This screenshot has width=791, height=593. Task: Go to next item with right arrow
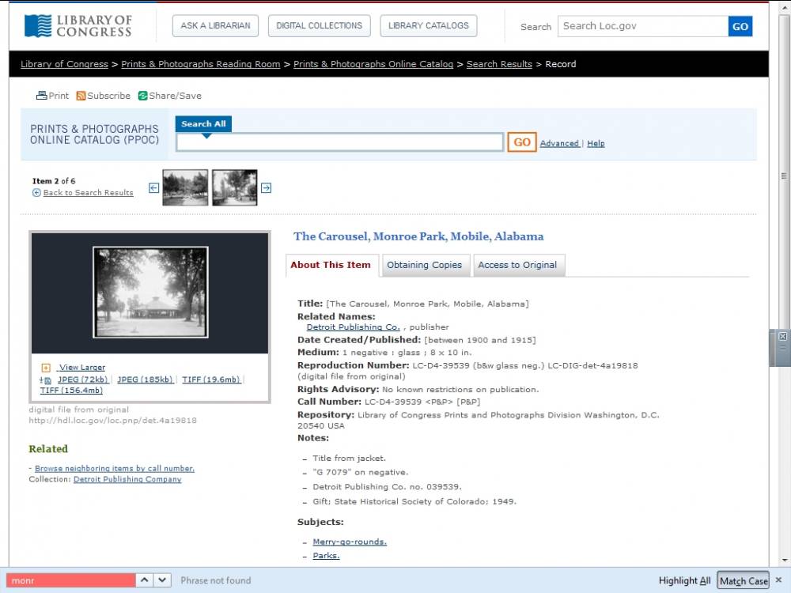[x=267, y=188]
